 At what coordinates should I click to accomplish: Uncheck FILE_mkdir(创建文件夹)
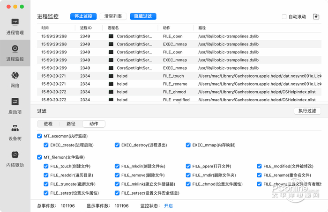tap(117, 166)
